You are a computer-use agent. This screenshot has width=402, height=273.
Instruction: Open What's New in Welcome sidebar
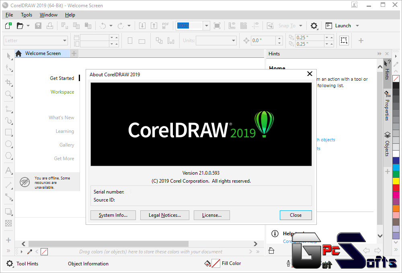[x=62, y=118]
